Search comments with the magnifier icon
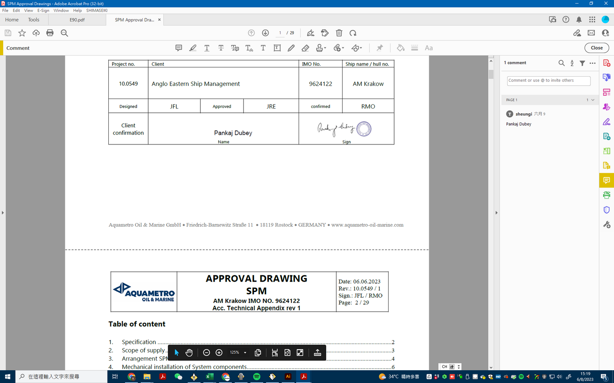 (x=561, y=63)
